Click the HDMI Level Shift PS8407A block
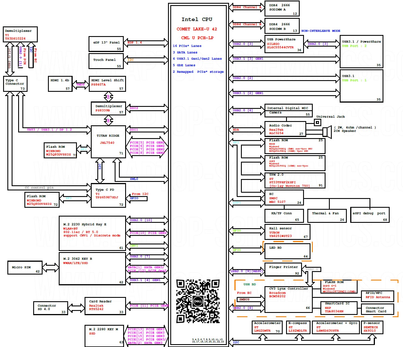This screenshot has width=403, height=347. [x=107, y=84]
